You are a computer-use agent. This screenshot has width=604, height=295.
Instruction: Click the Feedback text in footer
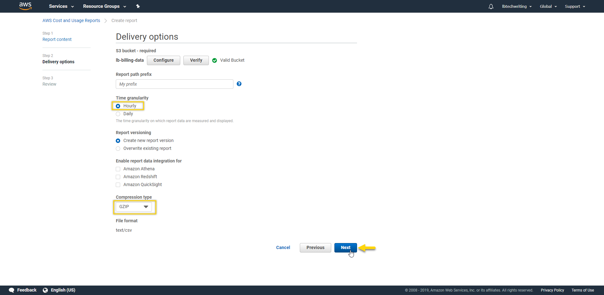[x=27, y=290]
